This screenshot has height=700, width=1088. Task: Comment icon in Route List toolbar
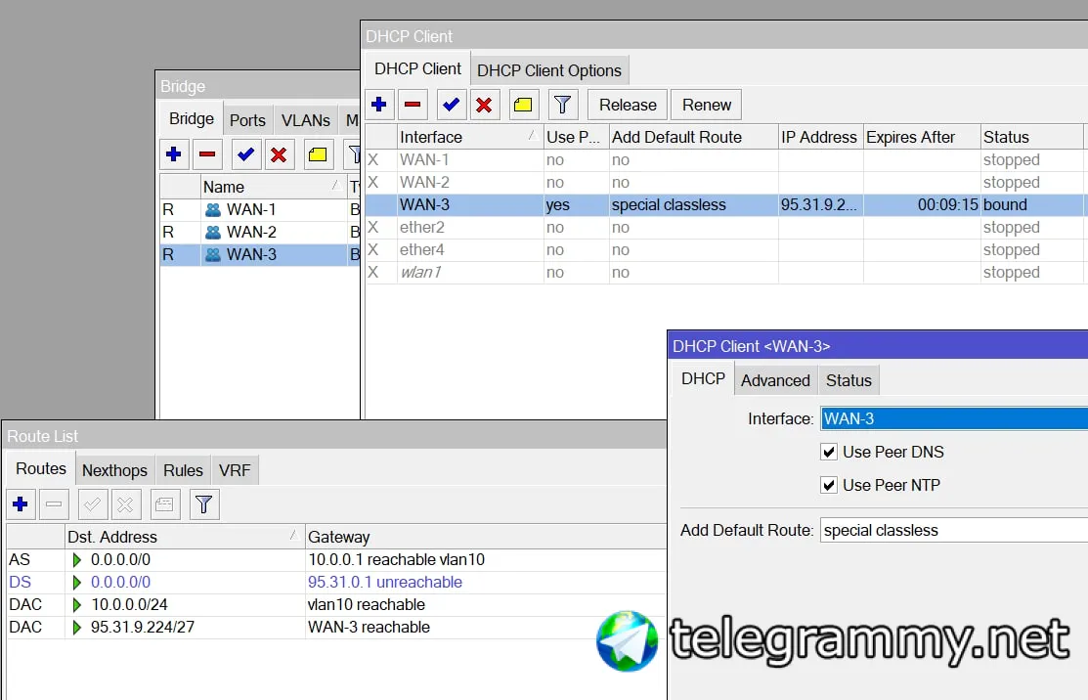coord(164,504)
